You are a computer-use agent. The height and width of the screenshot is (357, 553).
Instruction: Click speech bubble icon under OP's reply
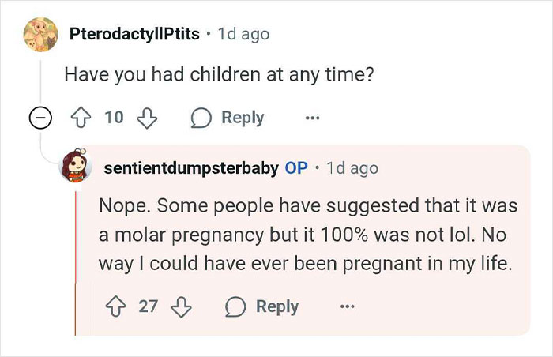[236, 306]
